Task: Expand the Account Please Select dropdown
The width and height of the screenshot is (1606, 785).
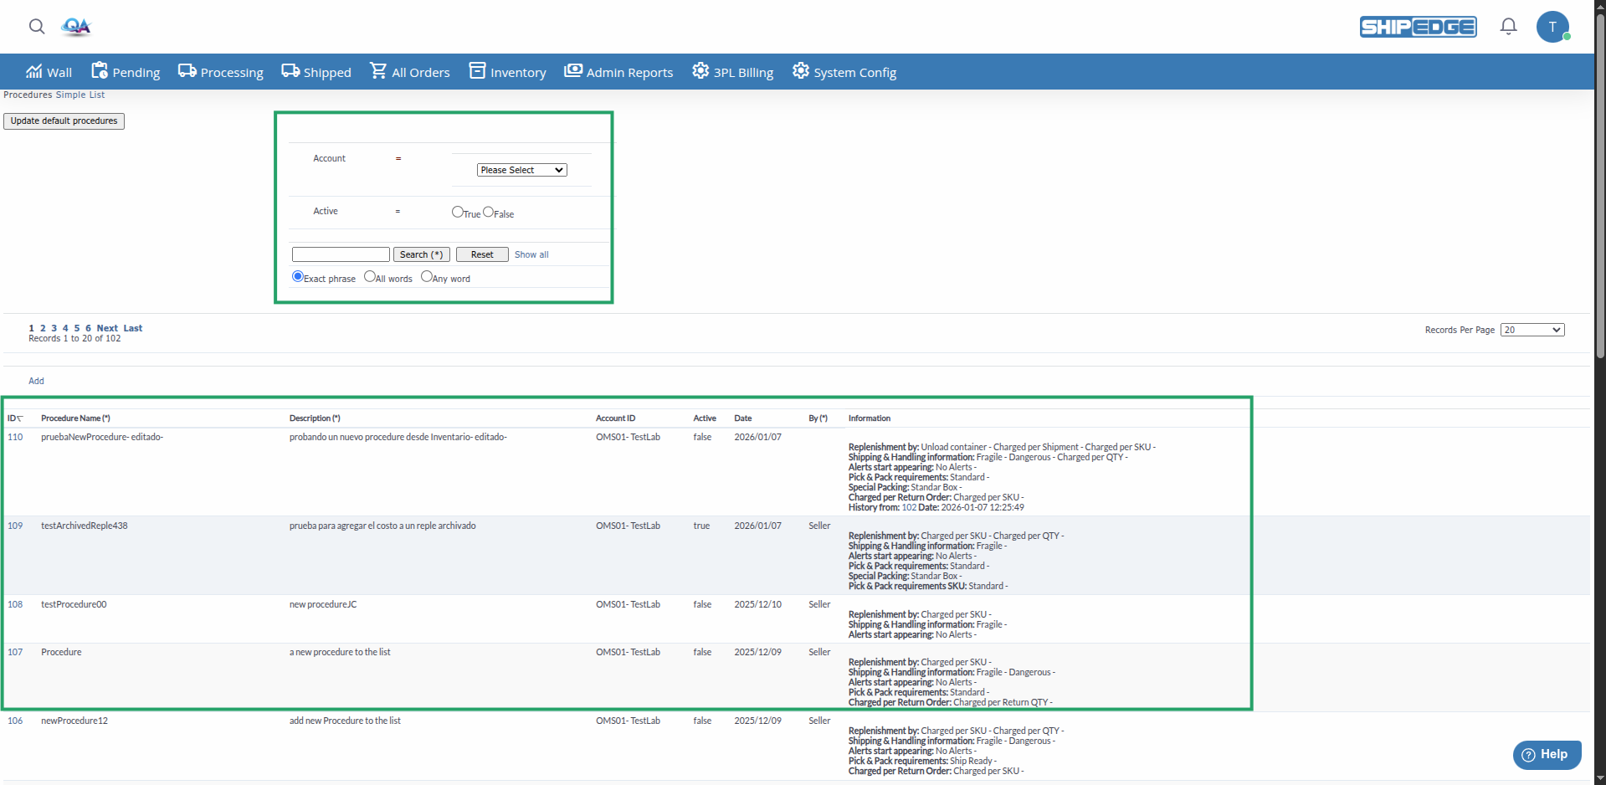Action: click(x=521, y=170)
